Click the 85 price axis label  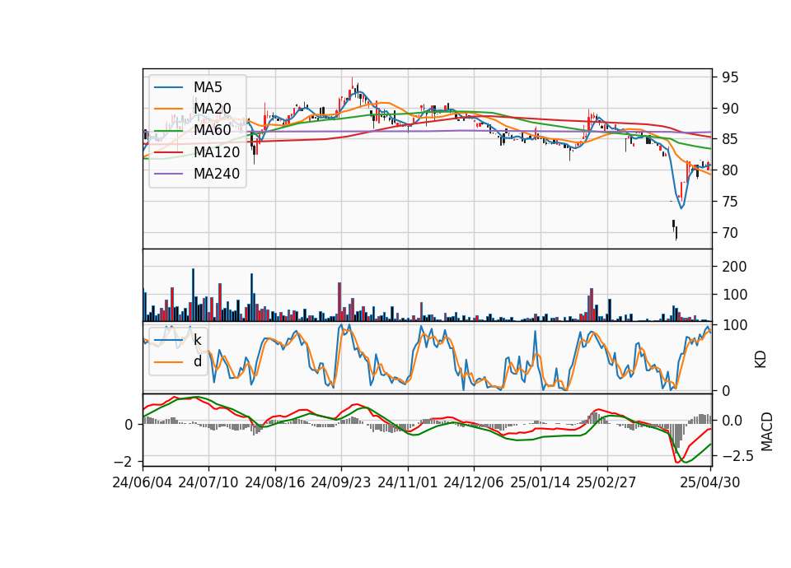coord(730,139)
